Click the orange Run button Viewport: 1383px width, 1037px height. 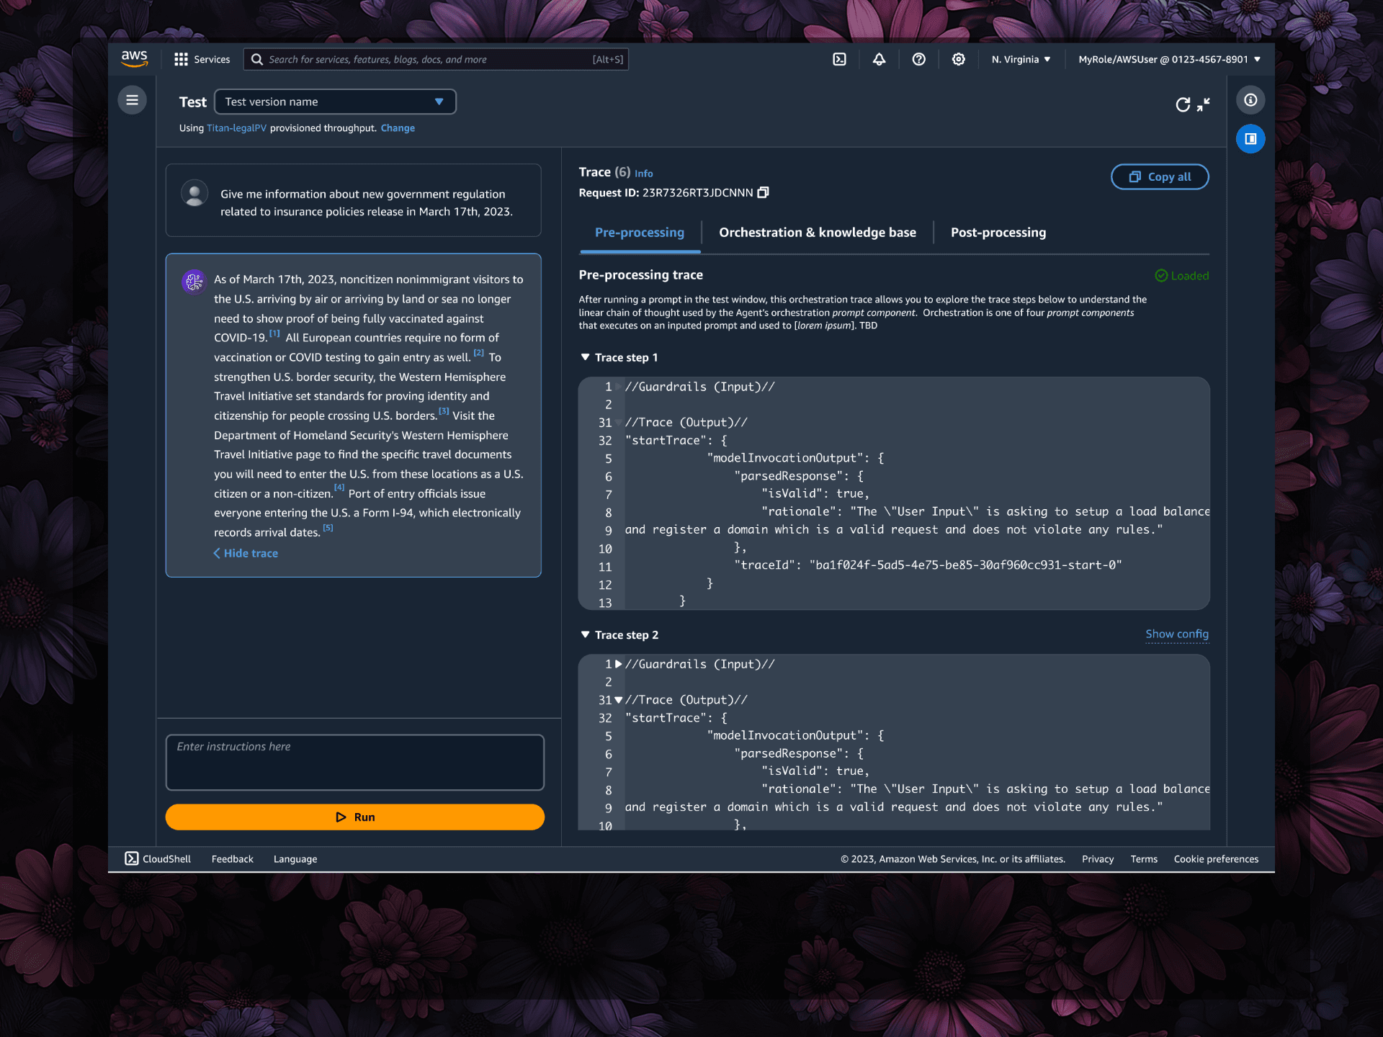point(355,817)
